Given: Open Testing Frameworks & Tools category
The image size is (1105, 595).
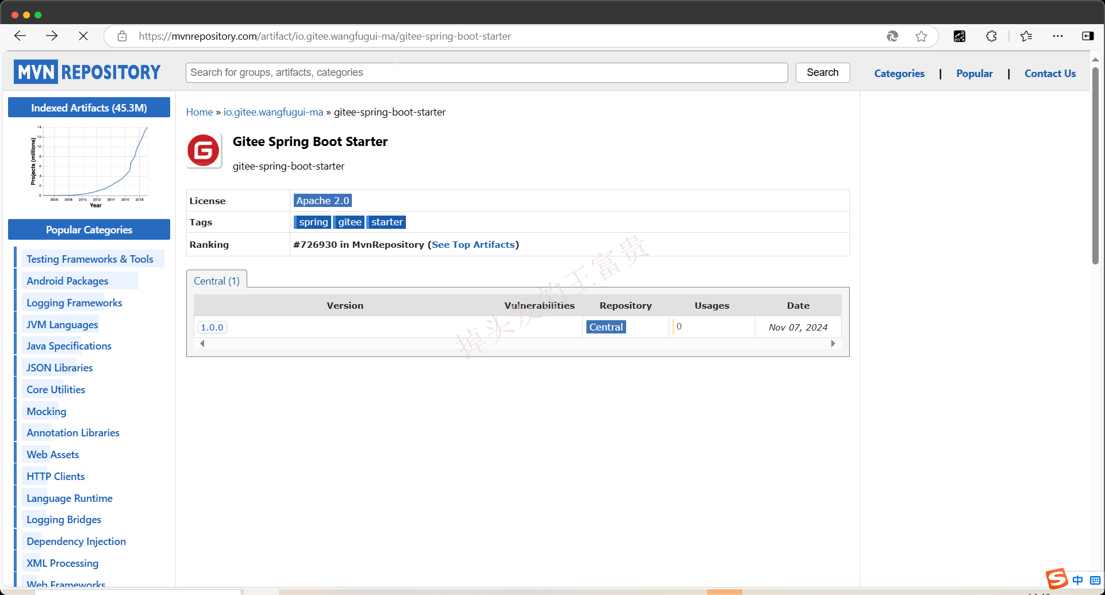Looking at the screenshot, I should pyautogui.click(x=90, y=259).
